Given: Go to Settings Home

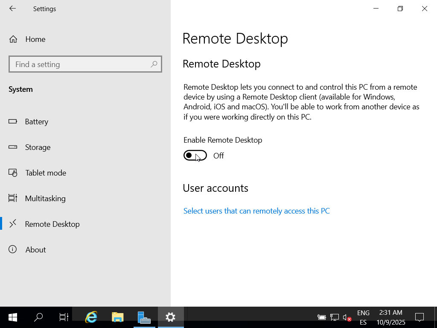Looking at the screenshot, I should click(x=35, y=39).
